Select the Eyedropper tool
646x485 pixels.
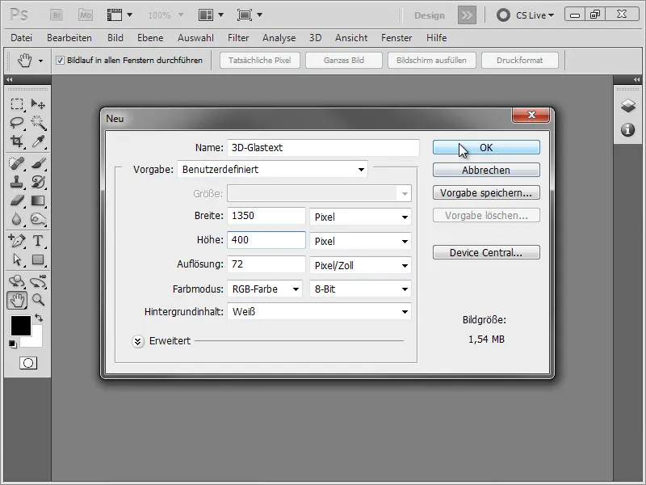pyautogui.click(x=38, y=141)
